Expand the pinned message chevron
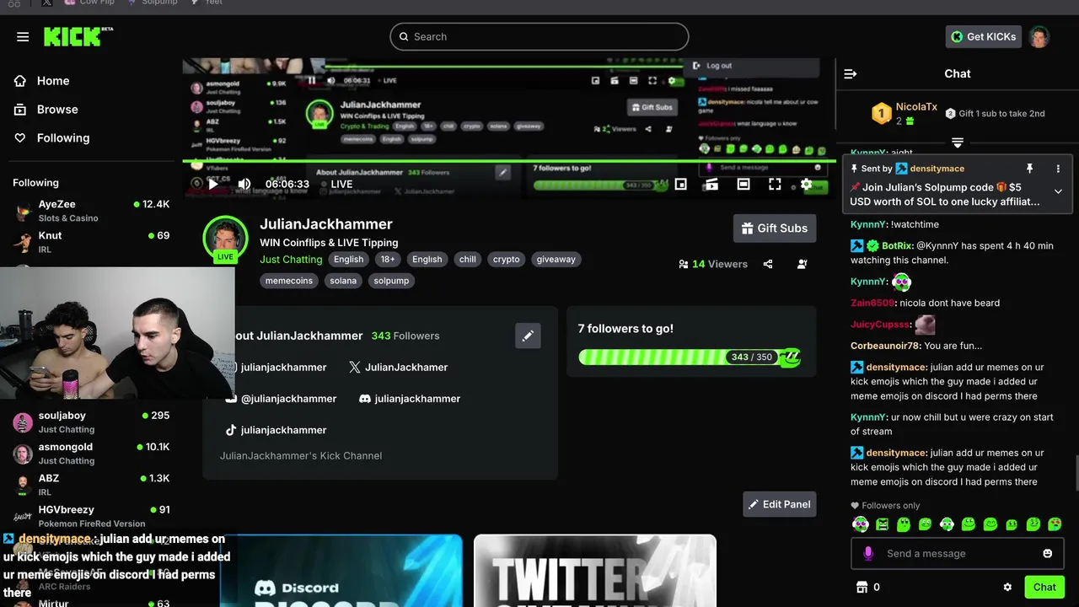Viewport: 1079px width, 607px height. [1058, 191]
